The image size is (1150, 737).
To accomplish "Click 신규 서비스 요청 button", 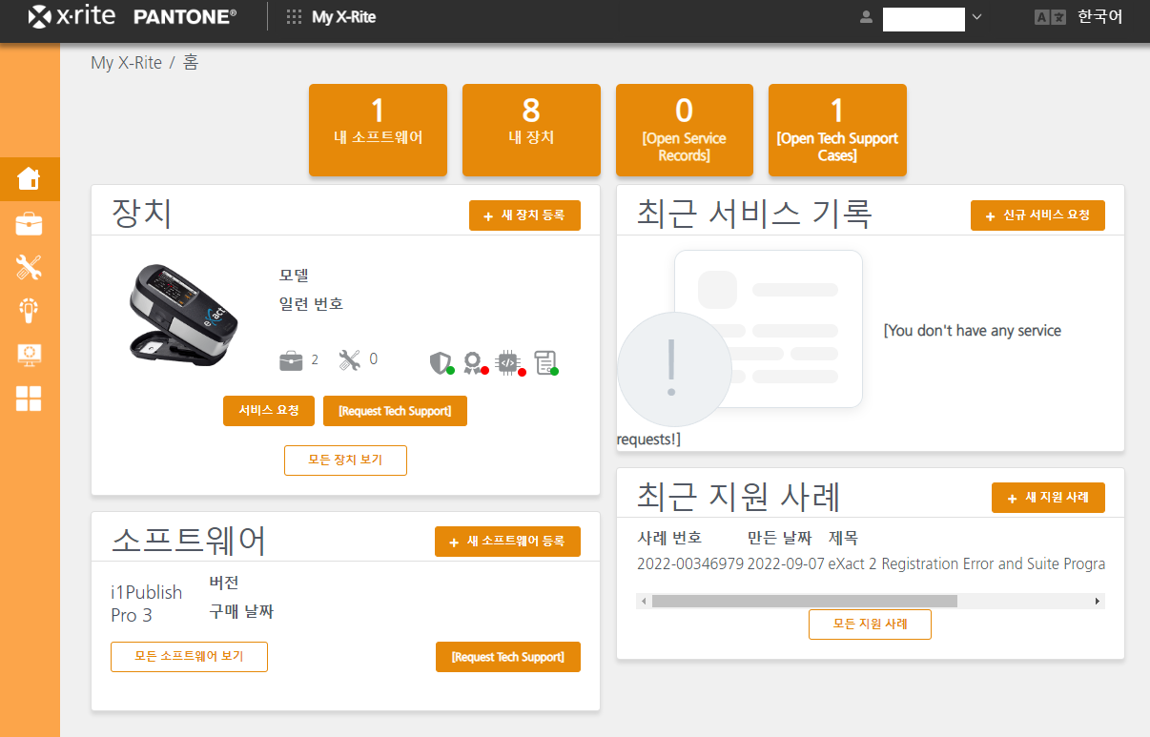I will click(x=1037, y=215).
